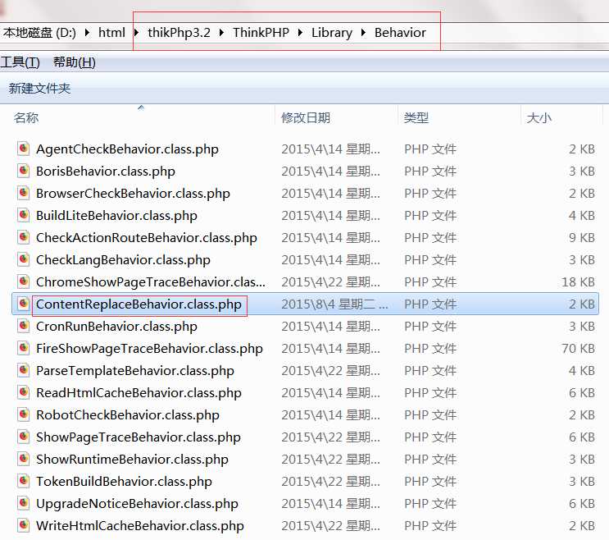Viewport: 609px width, 540px height.
Task: Select file name BrowserCheckBehavior.class.php
Action: tap(134, 193)
